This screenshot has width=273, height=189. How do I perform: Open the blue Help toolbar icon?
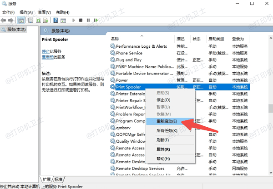tap(56, 20)
